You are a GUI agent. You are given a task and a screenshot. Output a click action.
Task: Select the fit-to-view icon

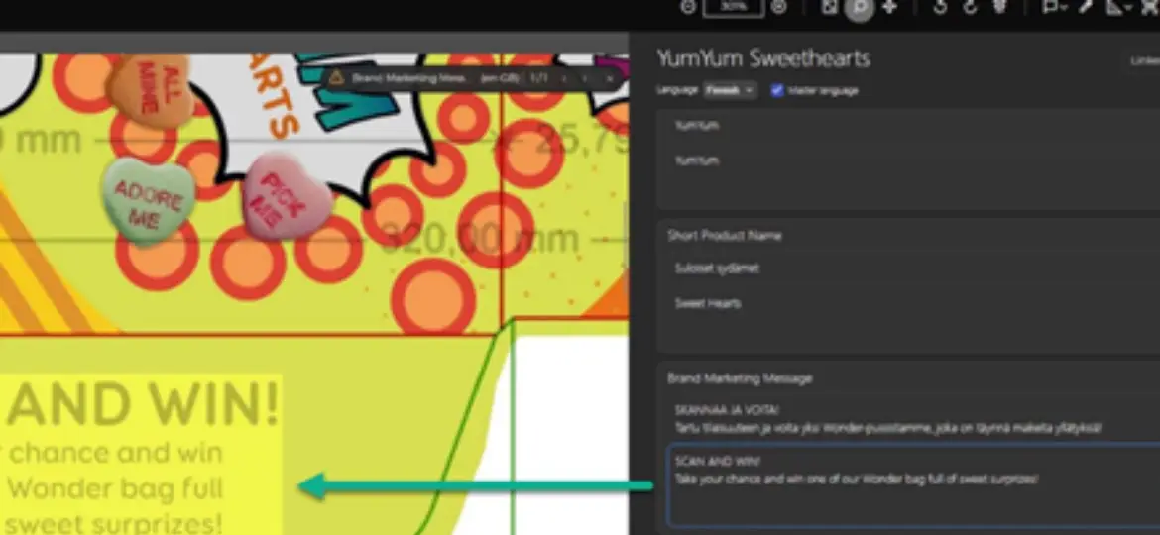pyautogui.click(x=829, y=7)
